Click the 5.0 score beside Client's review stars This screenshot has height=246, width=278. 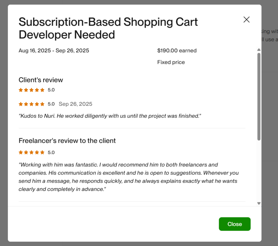click(x=51, y=90)
